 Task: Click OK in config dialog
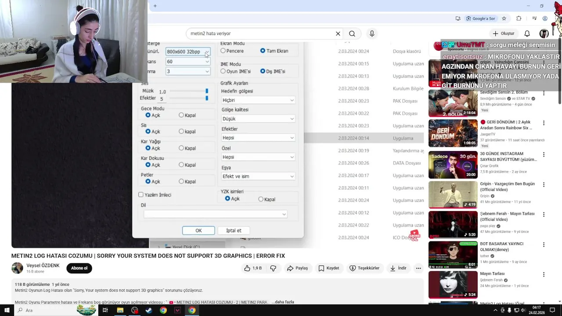198,230
